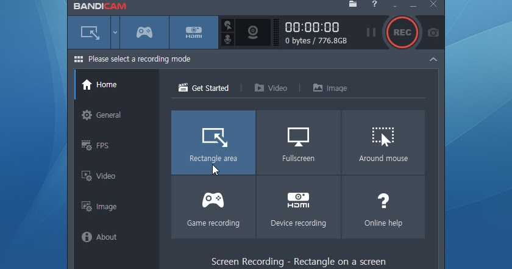Toggle the mouse cursor effect icon

pos(228,25)
